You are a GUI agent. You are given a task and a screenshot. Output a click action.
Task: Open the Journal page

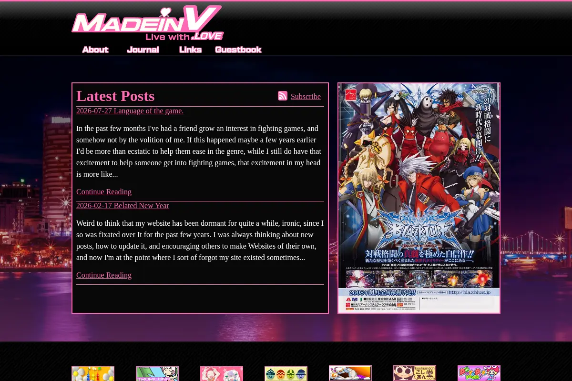point(143,50)
